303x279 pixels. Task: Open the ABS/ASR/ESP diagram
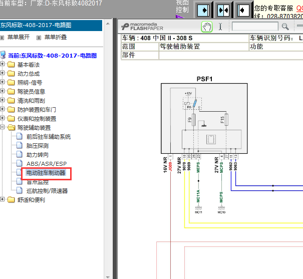(47, 164)
